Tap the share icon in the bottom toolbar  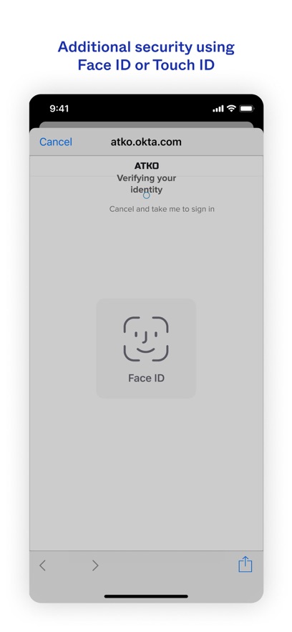point(245,564)
